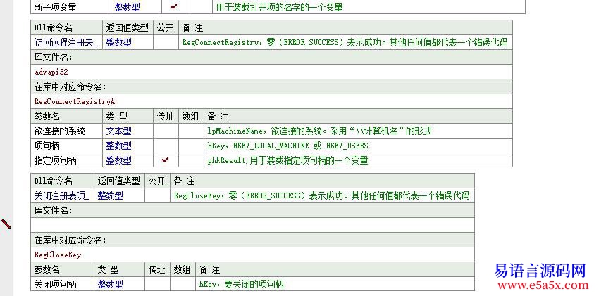
Task: Toggle the 传址 cell of 欲连接的系统
Action: pyautogui.click(x=166, y=131)
